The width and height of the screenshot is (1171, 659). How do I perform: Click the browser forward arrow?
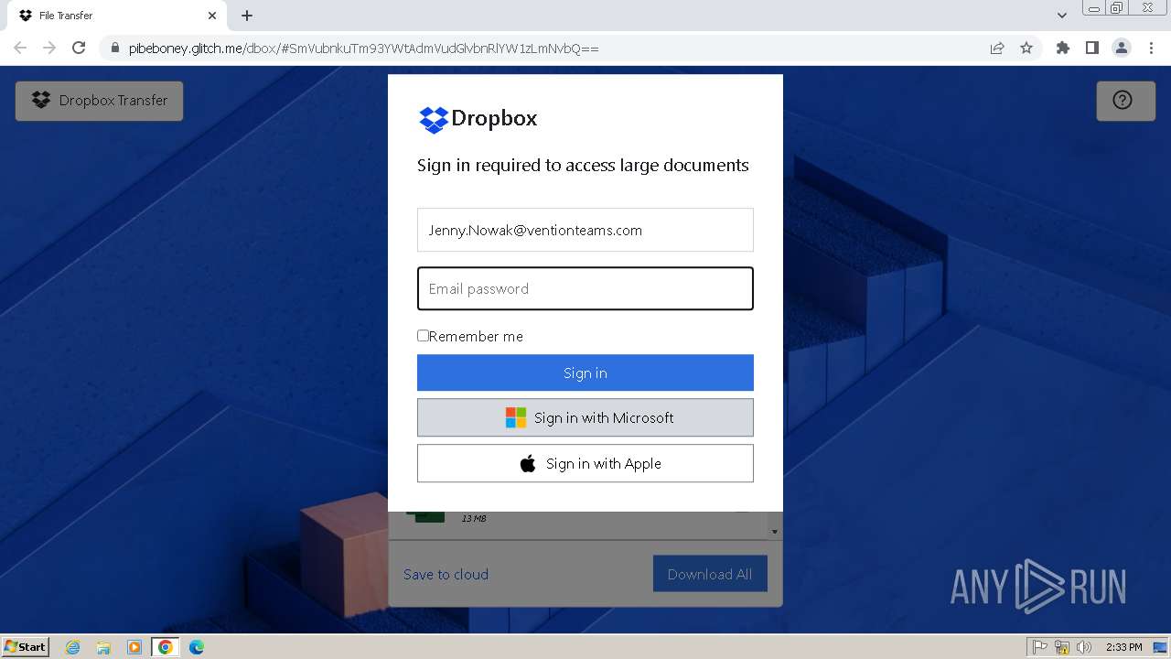click(49, 48)
